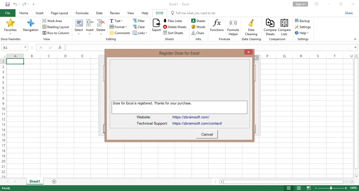Switch to the Formulas tab
Screen dimensions: 359x191
[x=82, y=13]
